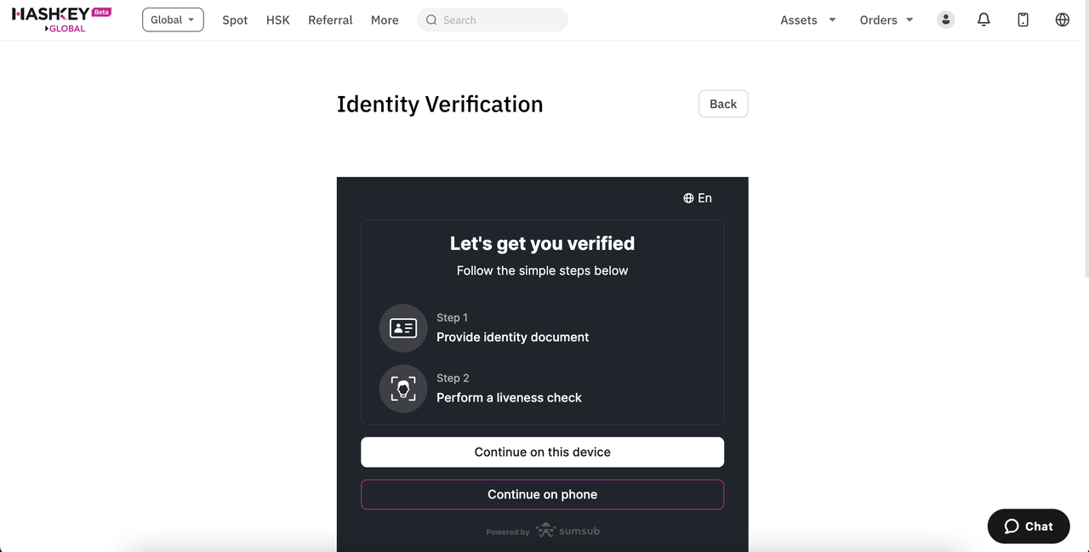Open the user profile avatar icon
This screenshot has height=552, width=1089.
(x=945, y=20)
